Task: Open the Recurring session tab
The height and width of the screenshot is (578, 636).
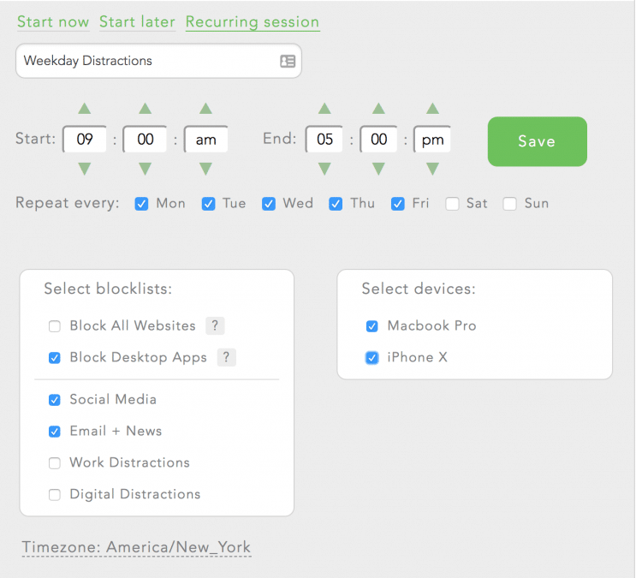Action: pyautogui.click(x=253, y=22)
